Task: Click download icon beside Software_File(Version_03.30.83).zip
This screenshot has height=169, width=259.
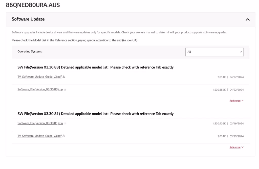Action: click(65, 89)
